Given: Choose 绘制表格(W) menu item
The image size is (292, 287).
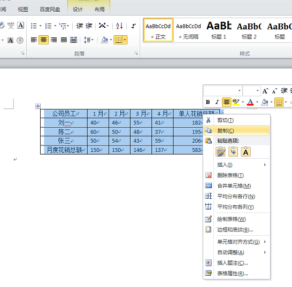Looking at the screenshot, I should pyautogui.click(x=236, y=219).
